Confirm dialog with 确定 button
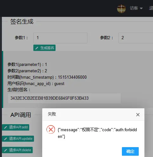 pos(130,151)
